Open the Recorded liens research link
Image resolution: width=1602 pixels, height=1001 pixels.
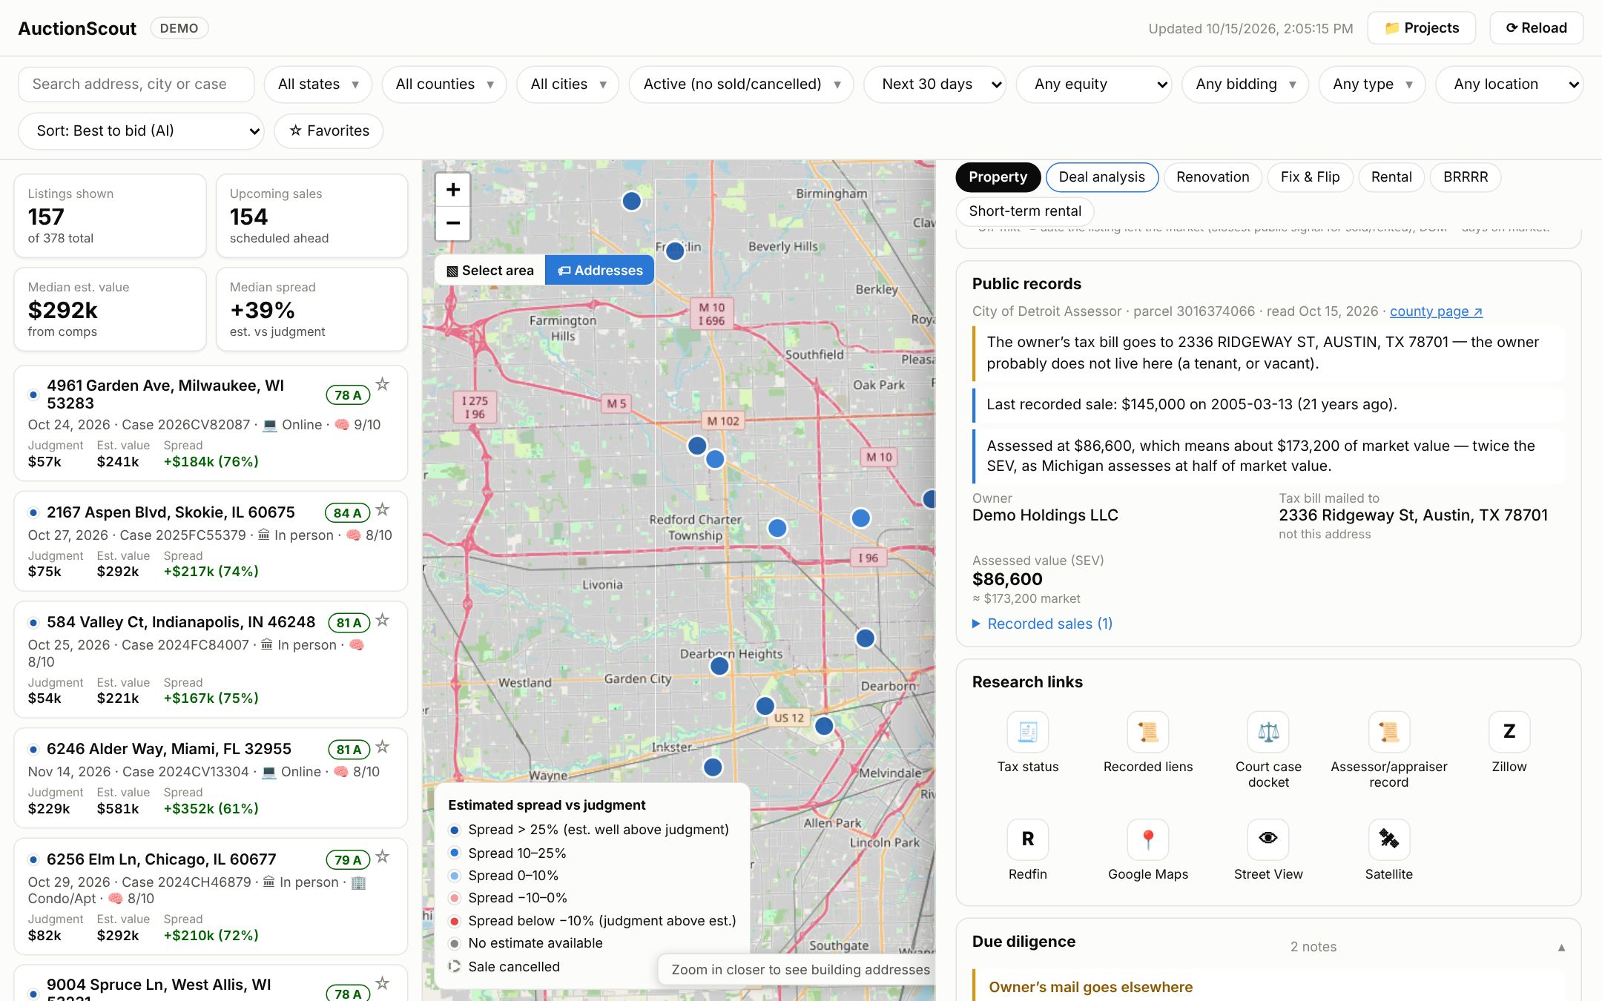(x=1147, y=743)
